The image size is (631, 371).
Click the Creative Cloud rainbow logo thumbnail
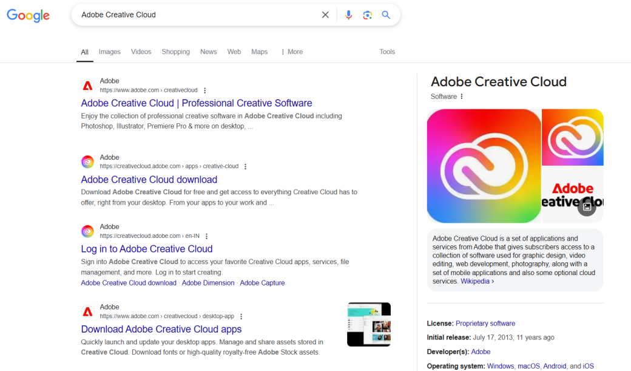[484, 165]
